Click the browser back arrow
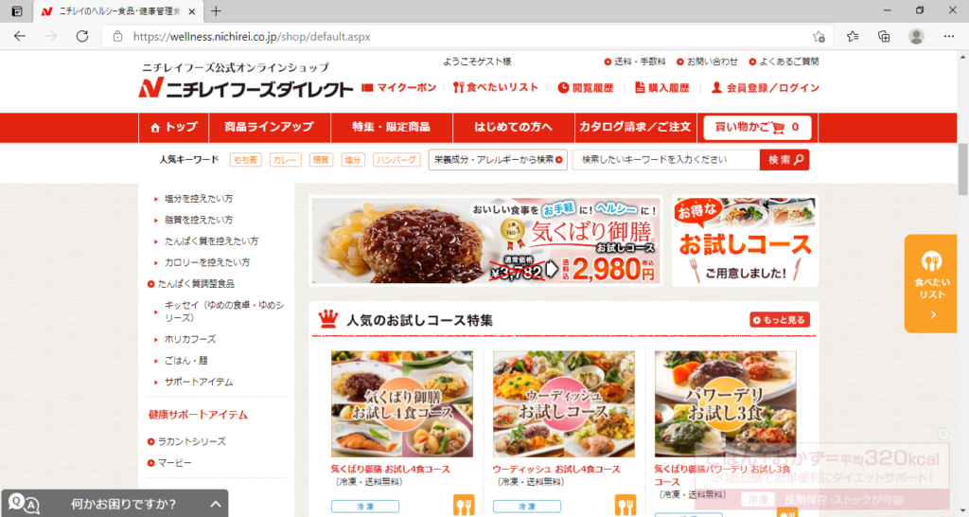 click(20, 37)
